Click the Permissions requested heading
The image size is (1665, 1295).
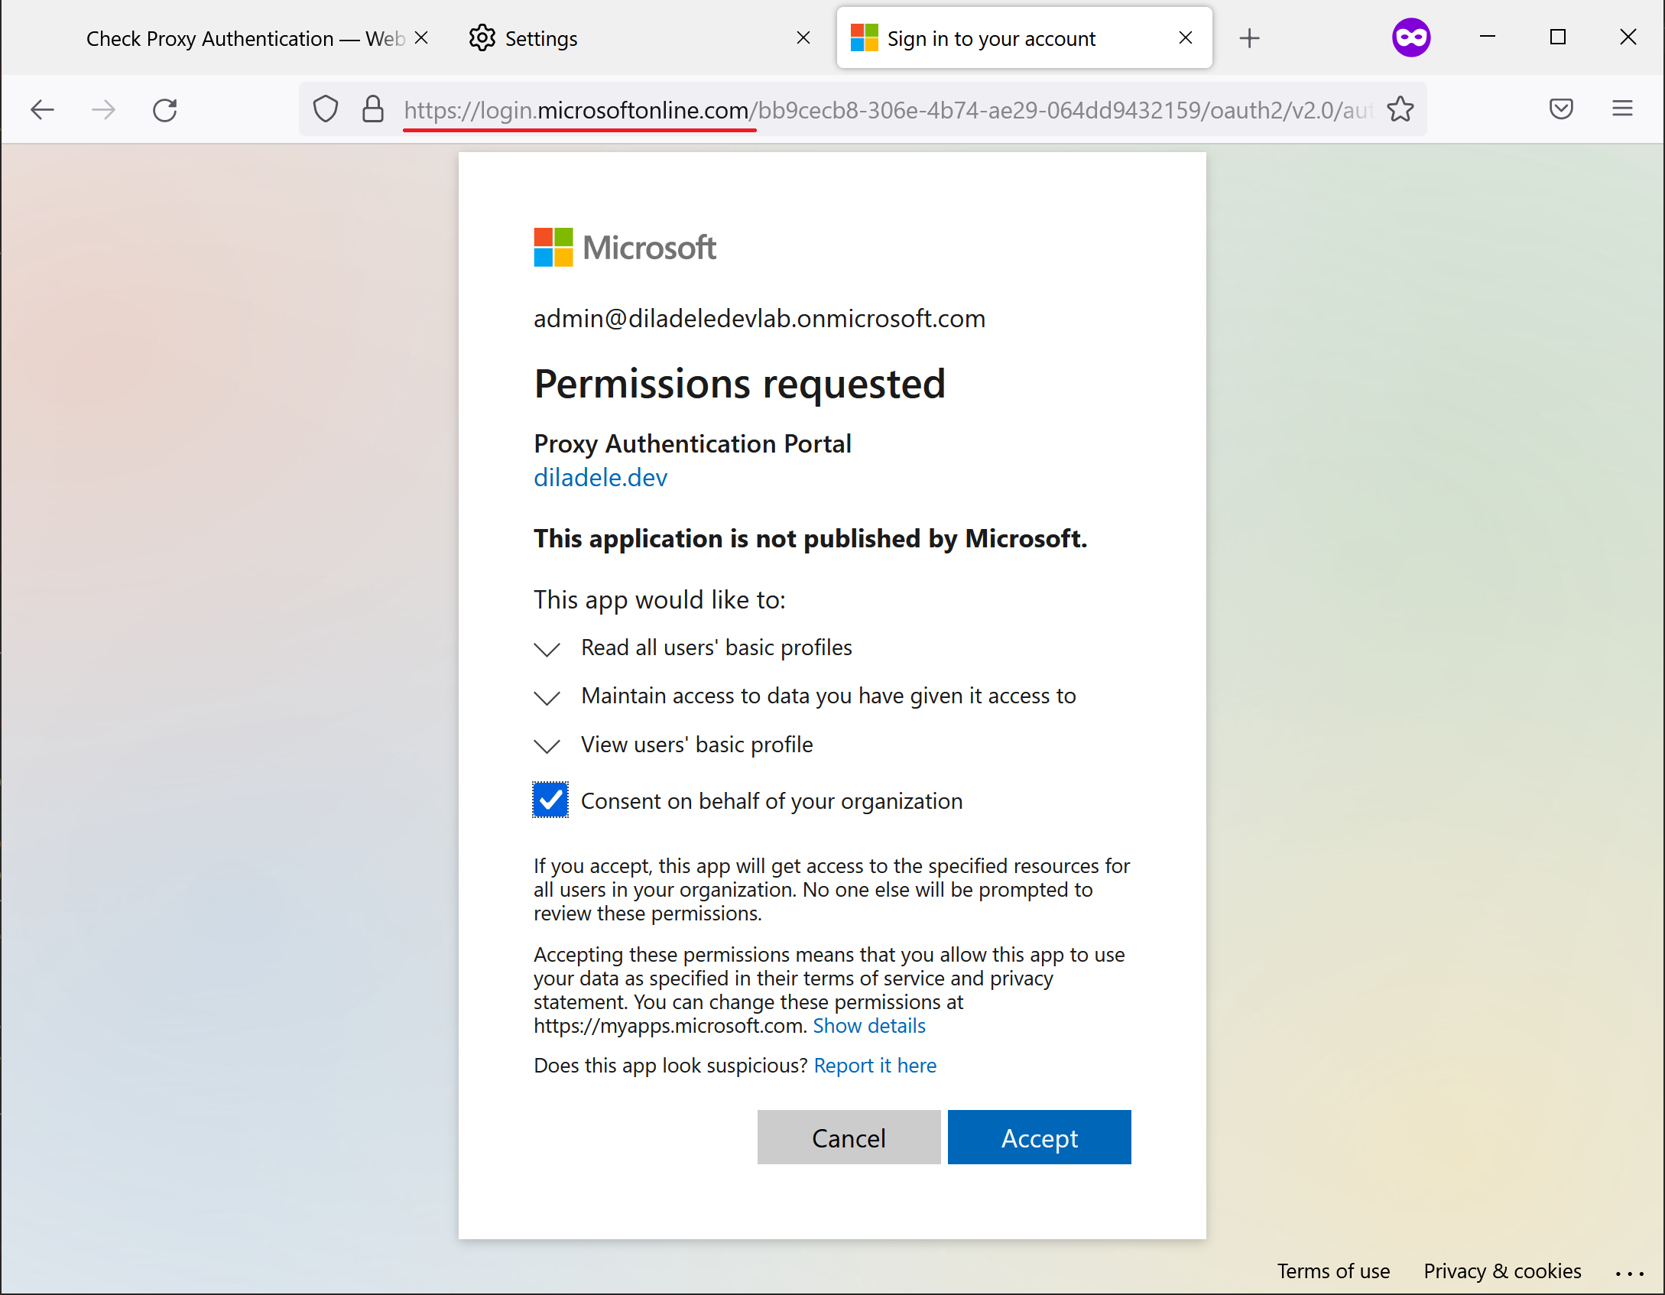(x=740, y=384)
